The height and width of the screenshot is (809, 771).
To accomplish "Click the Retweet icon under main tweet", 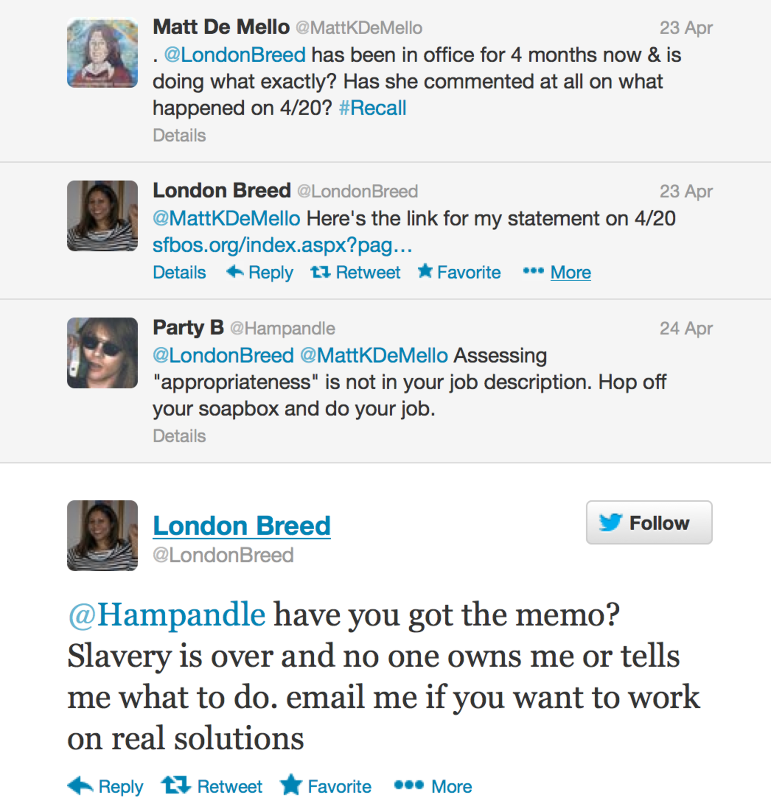I will [176, 785].
